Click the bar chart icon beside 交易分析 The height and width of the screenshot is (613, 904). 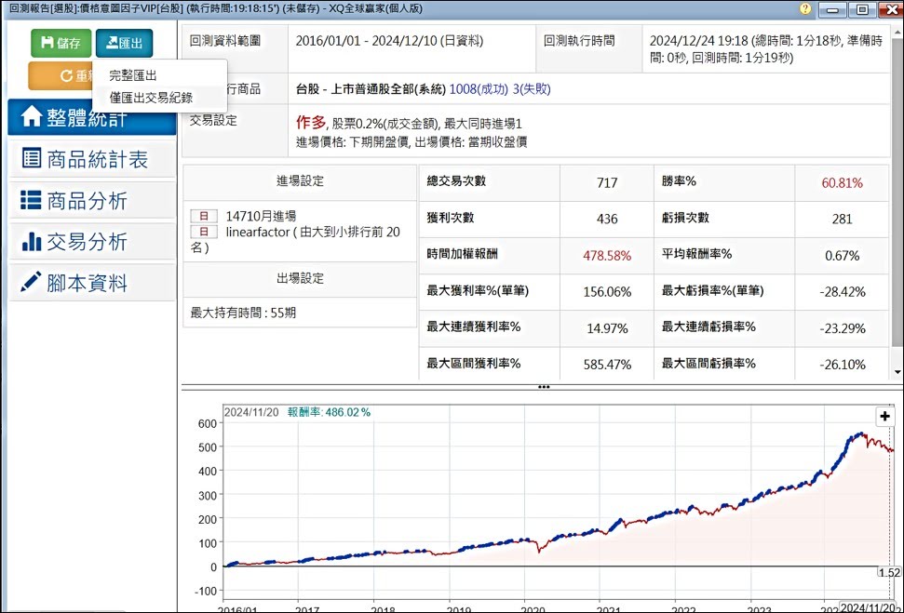31,242
